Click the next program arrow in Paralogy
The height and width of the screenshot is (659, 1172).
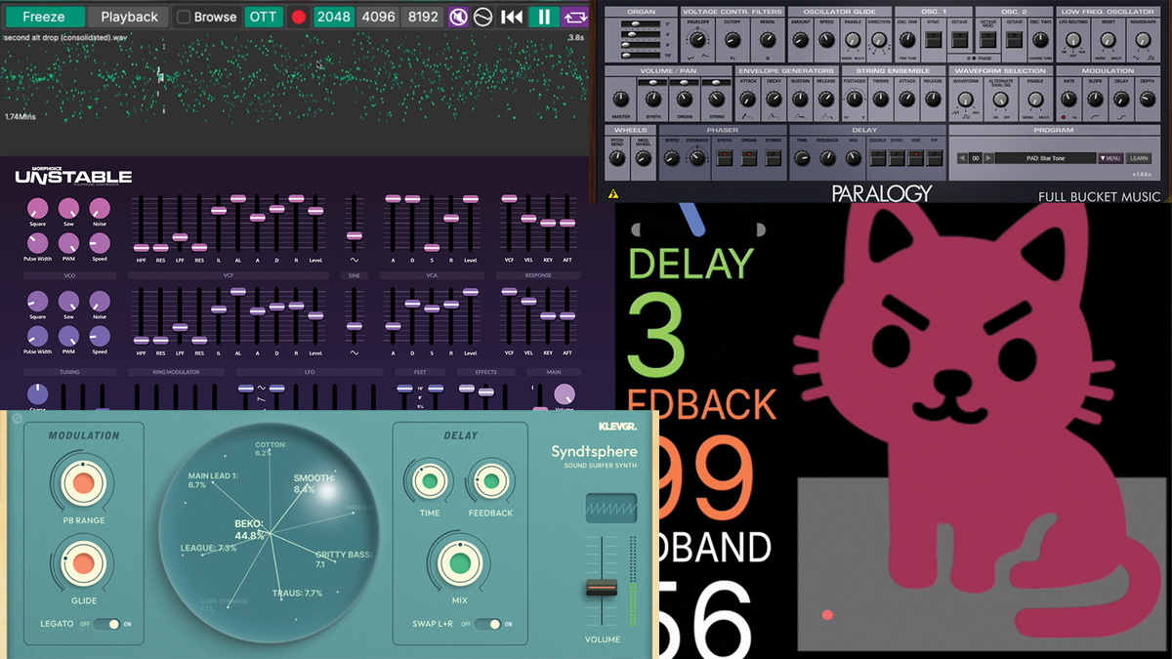pyautogui.click(x=986, y=158)
